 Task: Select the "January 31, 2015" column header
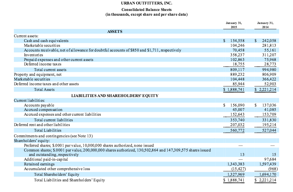234,25
